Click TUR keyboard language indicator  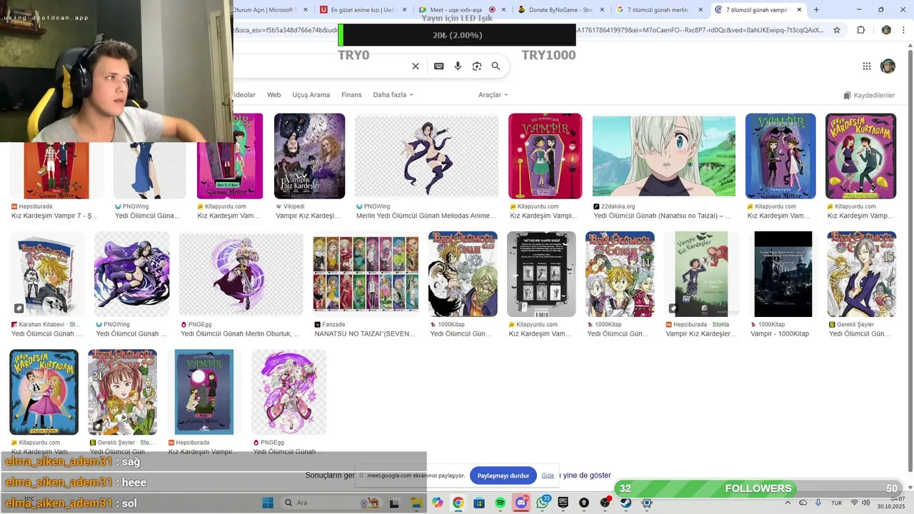(836, 503)
